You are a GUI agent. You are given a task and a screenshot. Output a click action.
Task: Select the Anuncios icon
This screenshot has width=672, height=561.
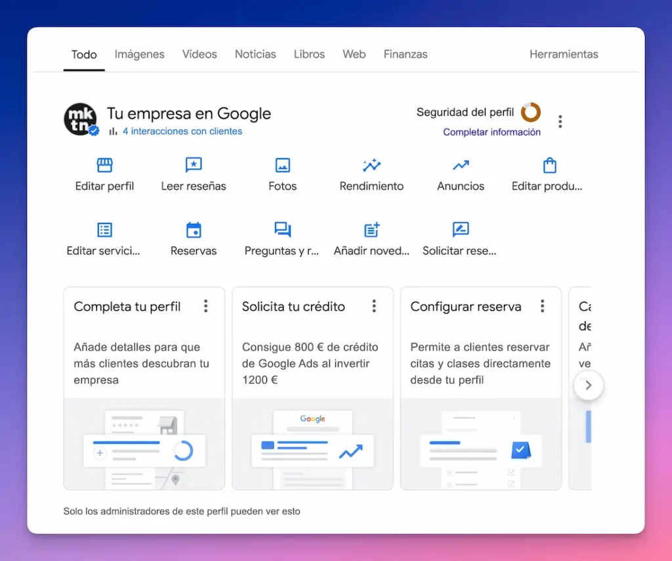click(x=460, y=172)
